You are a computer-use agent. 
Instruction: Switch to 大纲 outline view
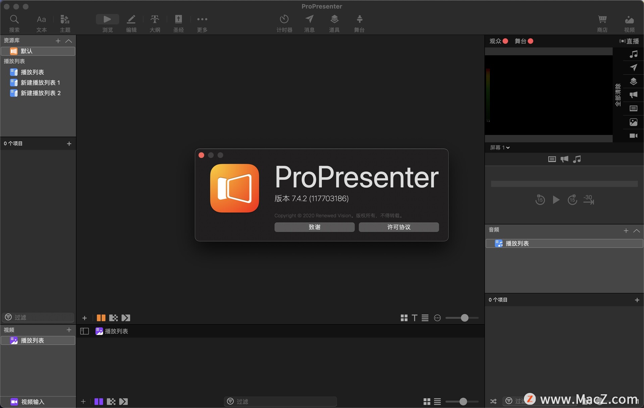click(155, 23)
